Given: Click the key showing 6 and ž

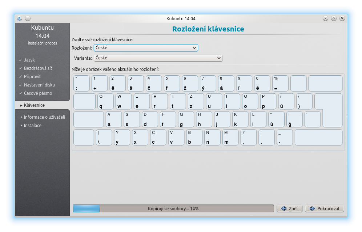Looking at the screenshot, I should tap(190, 83).
